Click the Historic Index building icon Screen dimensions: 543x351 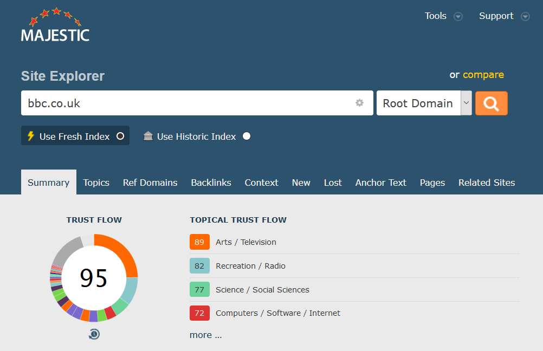point(148,136)
